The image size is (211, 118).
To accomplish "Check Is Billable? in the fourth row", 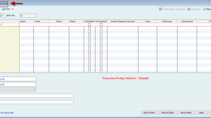I will 89,35.
